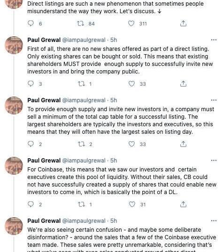
Task: Retweet the post with 84 retweets
Action: pyautogui.click(x=80, y=24)
